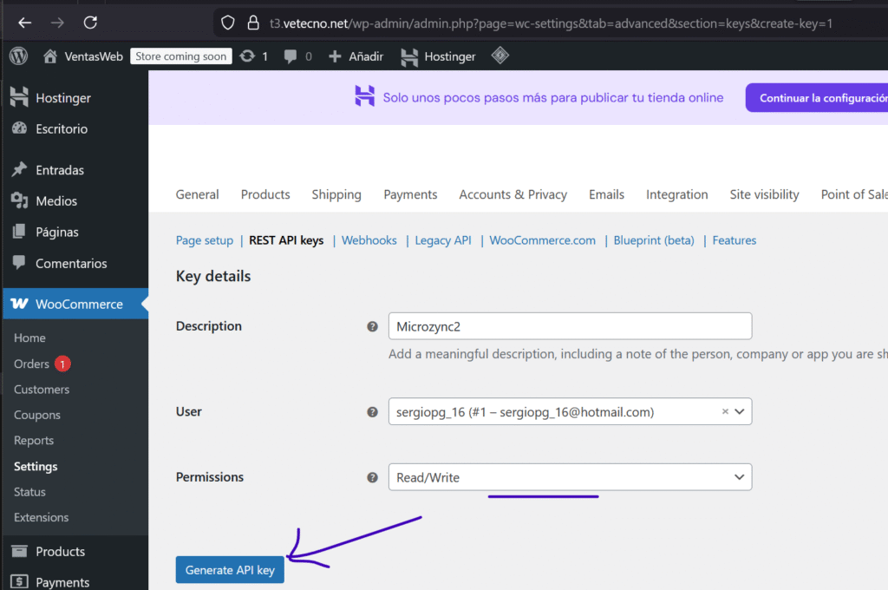Click the help icon next to Permissions

(372, 477)
